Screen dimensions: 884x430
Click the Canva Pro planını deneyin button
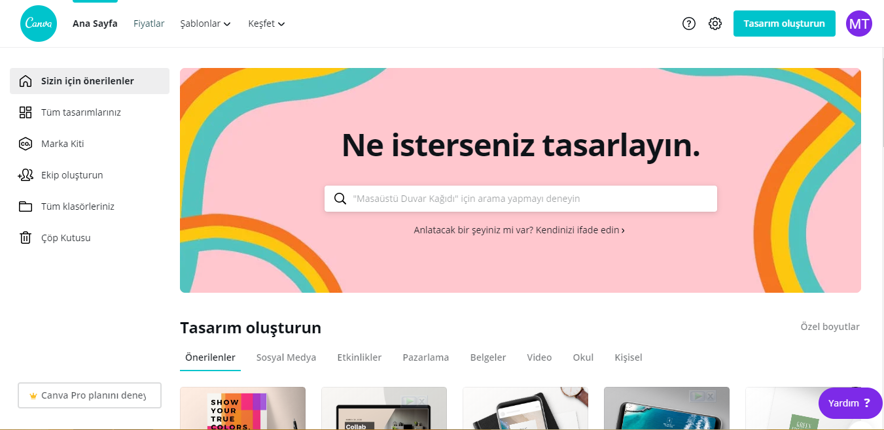[x=90, y=395]
